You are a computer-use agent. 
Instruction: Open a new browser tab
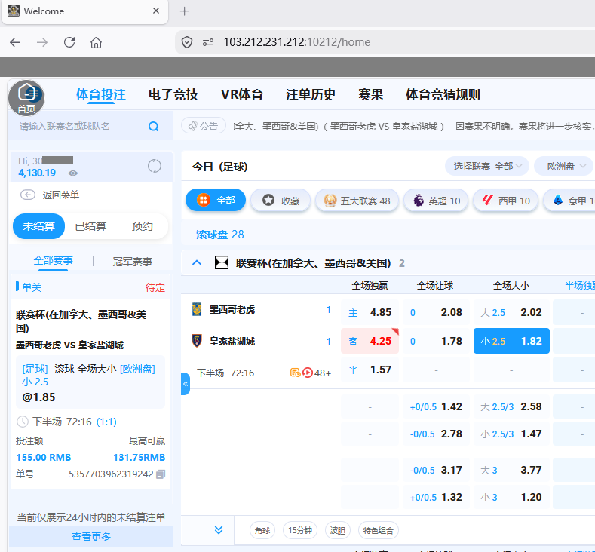pos(185,11)
